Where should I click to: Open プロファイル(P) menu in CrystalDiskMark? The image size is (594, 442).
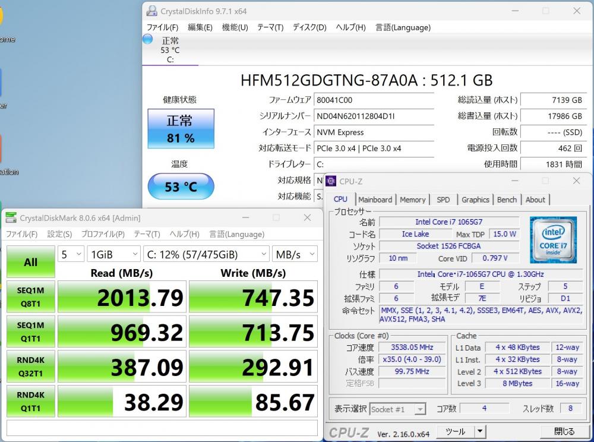click(x=103, y=234)
